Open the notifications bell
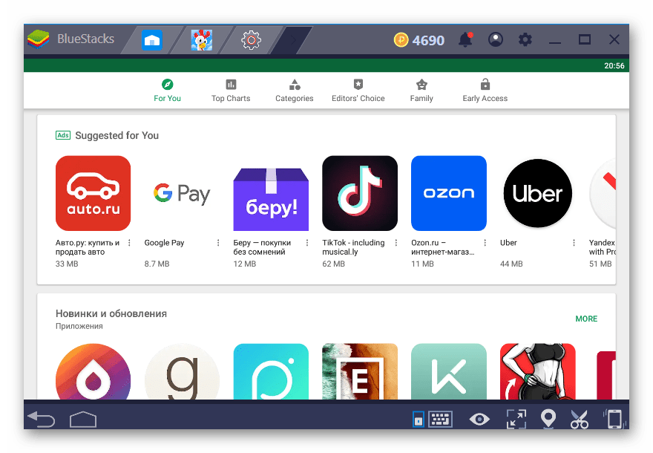Screen dimensions: 653x453 [465, 39]
